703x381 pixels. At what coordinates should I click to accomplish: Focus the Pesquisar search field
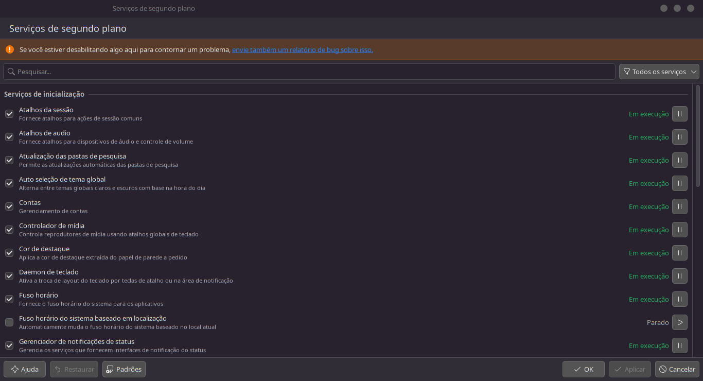(309, 72)
